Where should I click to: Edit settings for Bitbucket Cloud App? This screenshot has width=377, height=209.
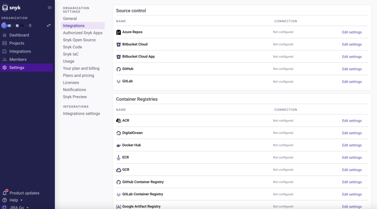point(352,57)
